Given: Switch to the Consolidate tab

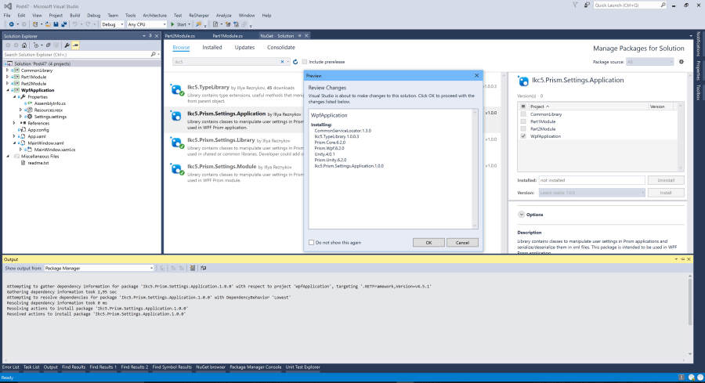Looking at the screenshot, I should [x=281, y=47].
